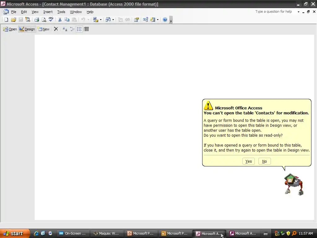Switch to Details view
The height and width of the screenshot is (238, 317).
pyautogui.click(x=86, y=29)
